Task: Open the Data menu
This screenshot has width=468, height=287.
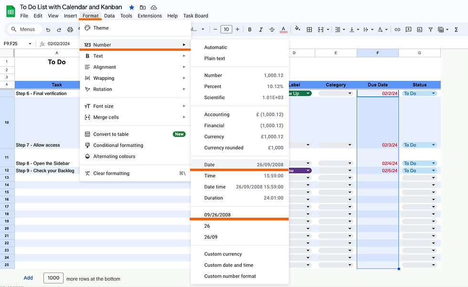Action: tap(109, 16)
